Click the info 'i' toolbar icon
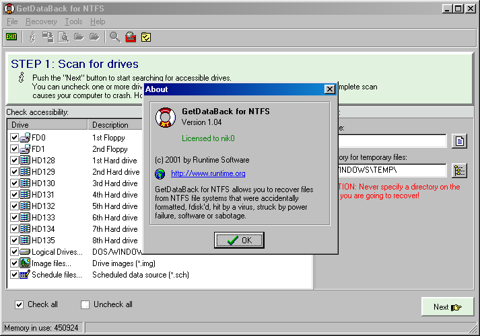The height and width of the screenshot is (336, 480). (x=32, y=37)
